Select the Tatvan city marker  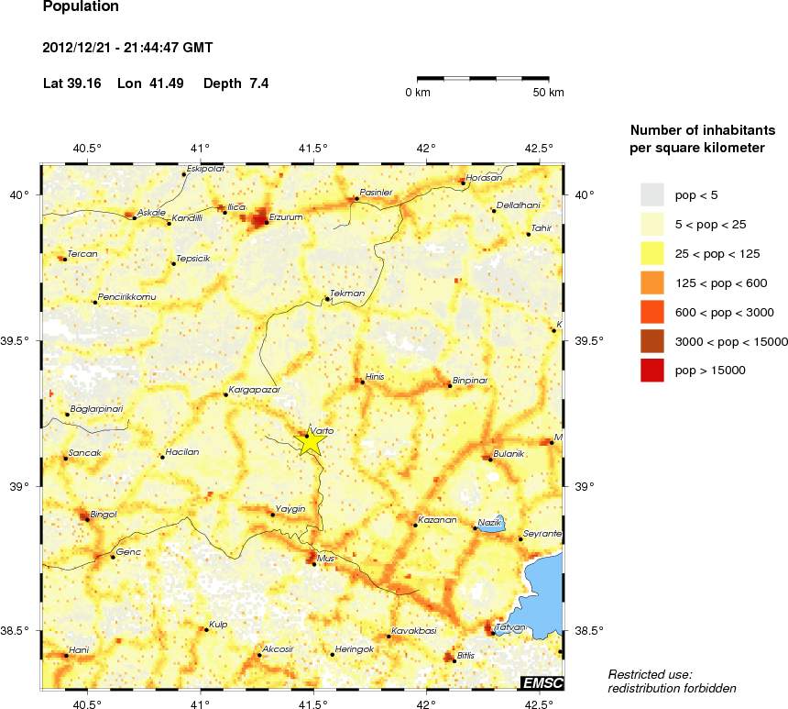[493, 633]
